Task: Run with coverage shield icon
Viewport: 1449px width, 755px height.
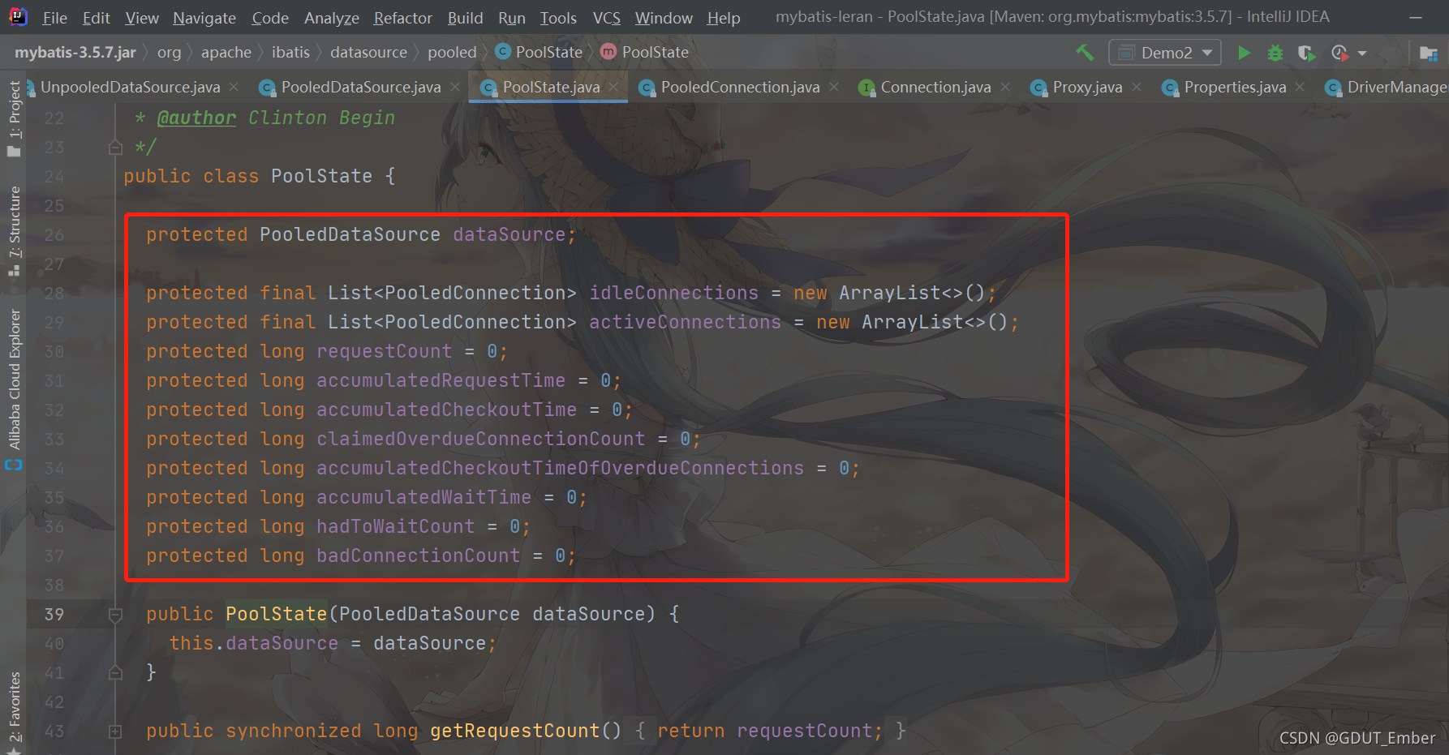Action: coord(1306,53)
